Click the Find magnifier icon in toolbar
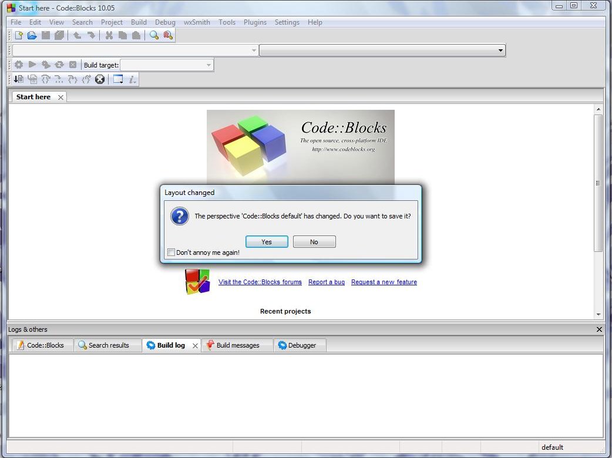This screenshot has height=458, width=612. click(154, 35)
